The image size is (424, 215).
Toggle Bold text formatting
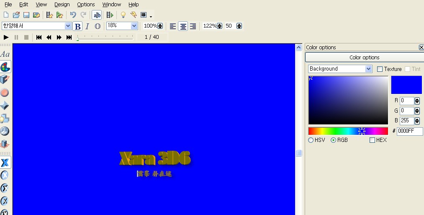77,26
